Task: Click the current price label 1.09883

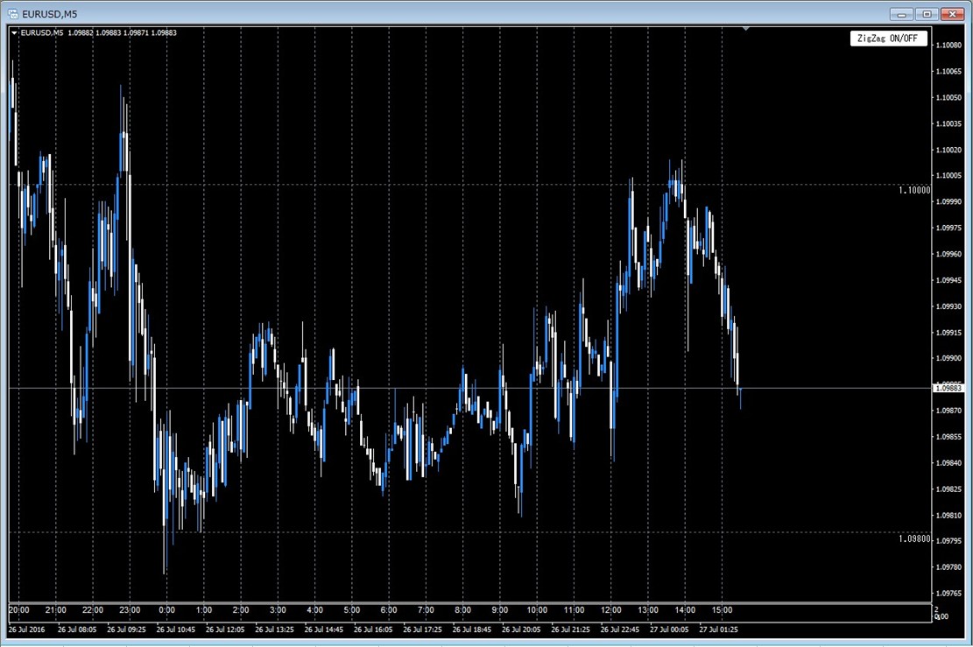Action: 948,389
